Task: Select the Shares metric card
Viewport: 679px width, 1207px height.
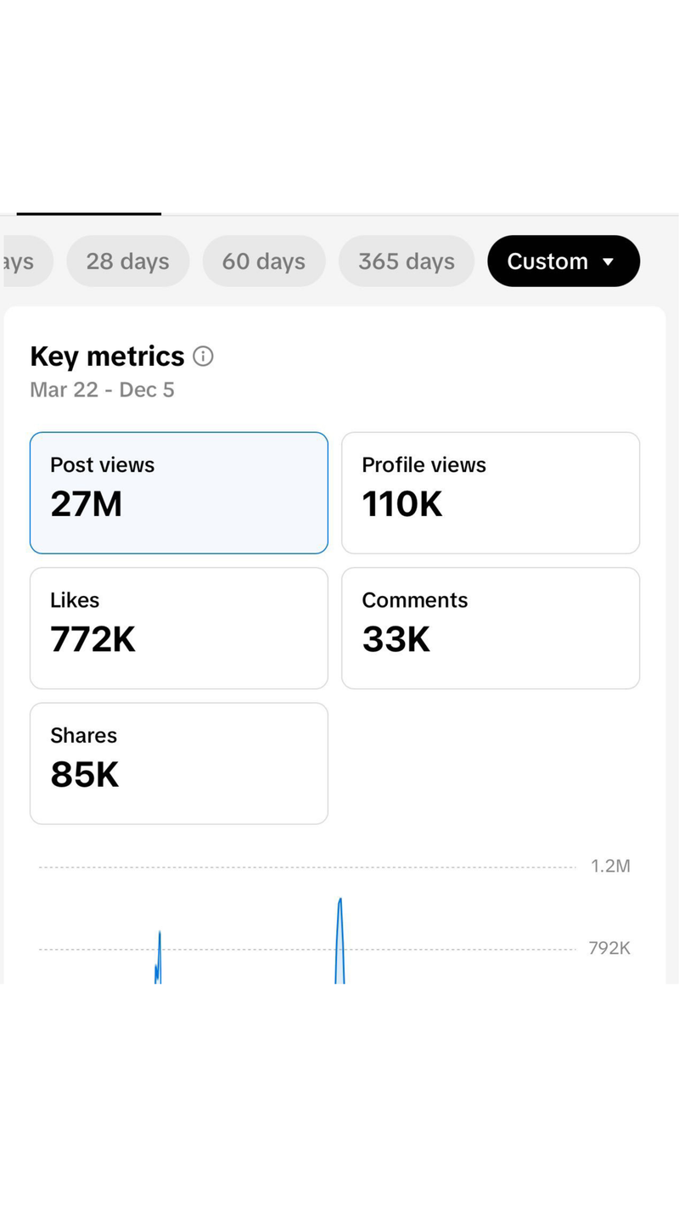Action: (x=178, y=762)
